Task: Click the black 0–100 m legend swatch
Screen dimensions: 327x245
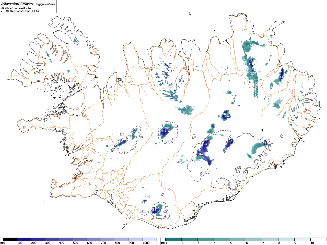Action: (10, 239)
